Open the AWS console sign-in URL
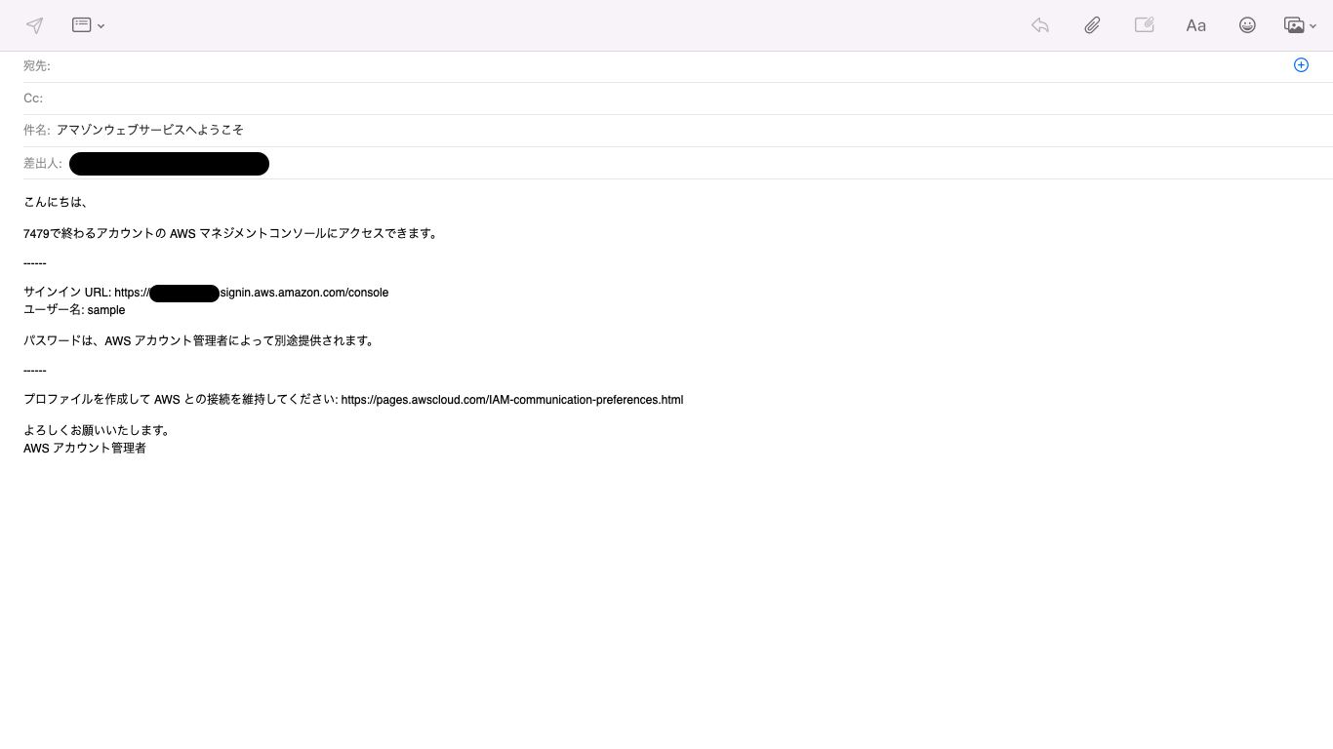Image resolution: width=1333 pixels, height=749 pixels. tap(303, 292)
